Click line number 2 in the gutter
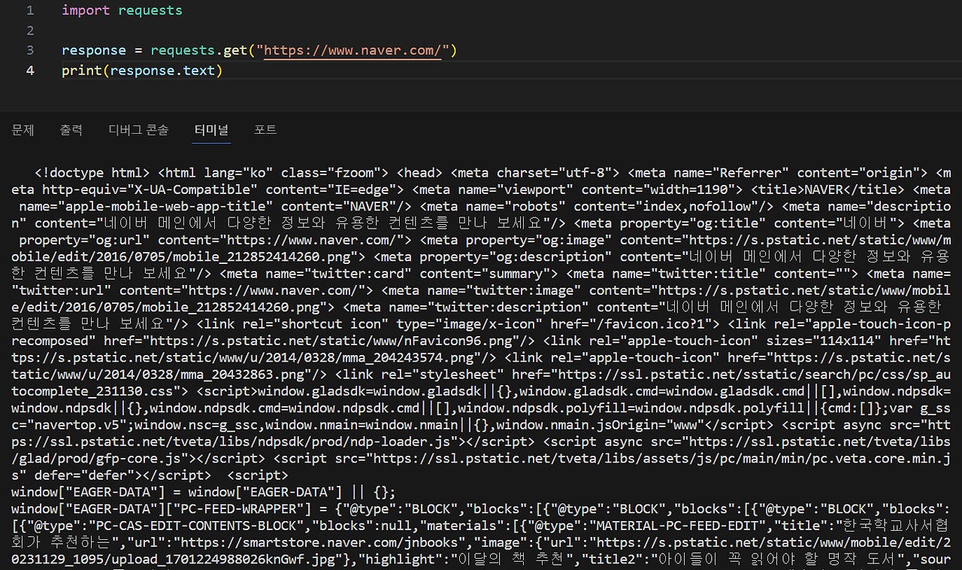The width and height of the screenshot is (962, 570). [x=30, y=31]
